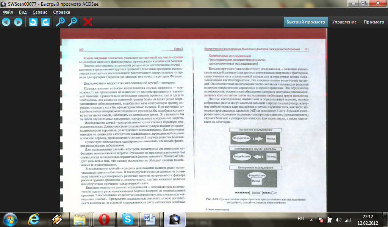
Task: Open the Файл menu
Action: [8, 12]
